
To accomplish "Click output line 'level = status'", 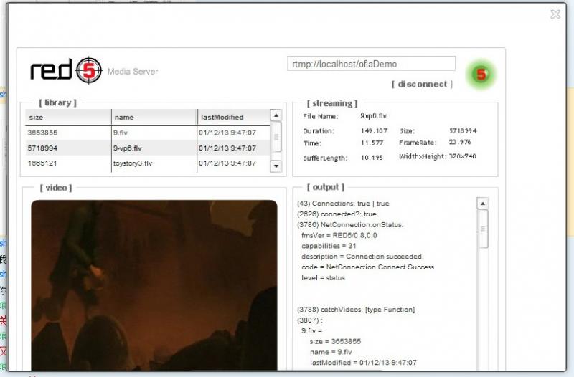I will 323,277.
